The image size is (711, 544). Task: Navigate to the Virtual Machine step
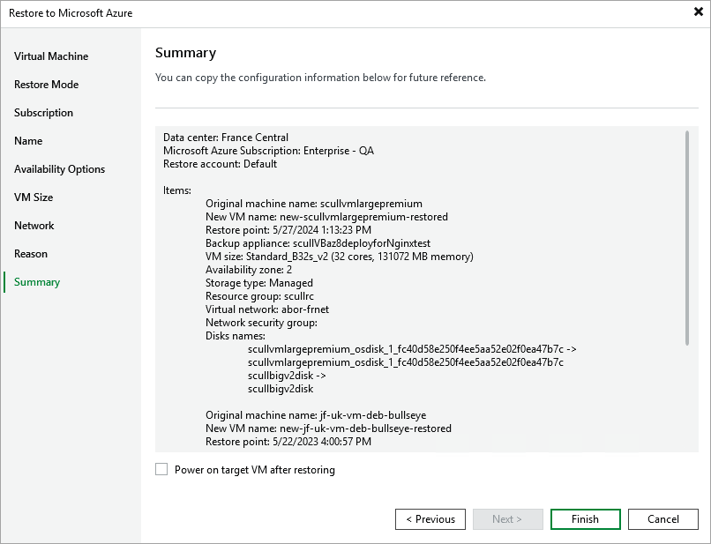coord(50,56)
